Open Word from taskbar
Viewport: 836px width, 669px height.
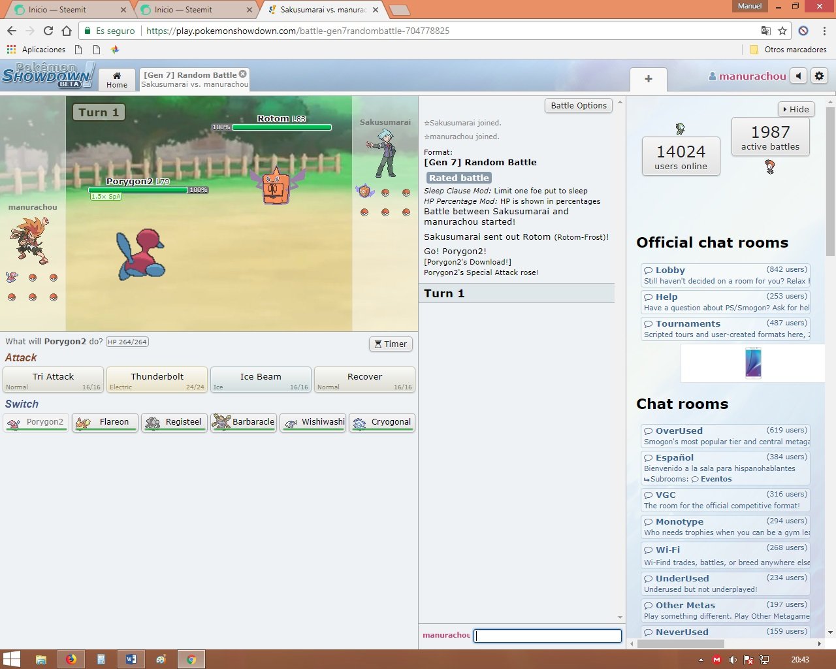click(131, 659)
